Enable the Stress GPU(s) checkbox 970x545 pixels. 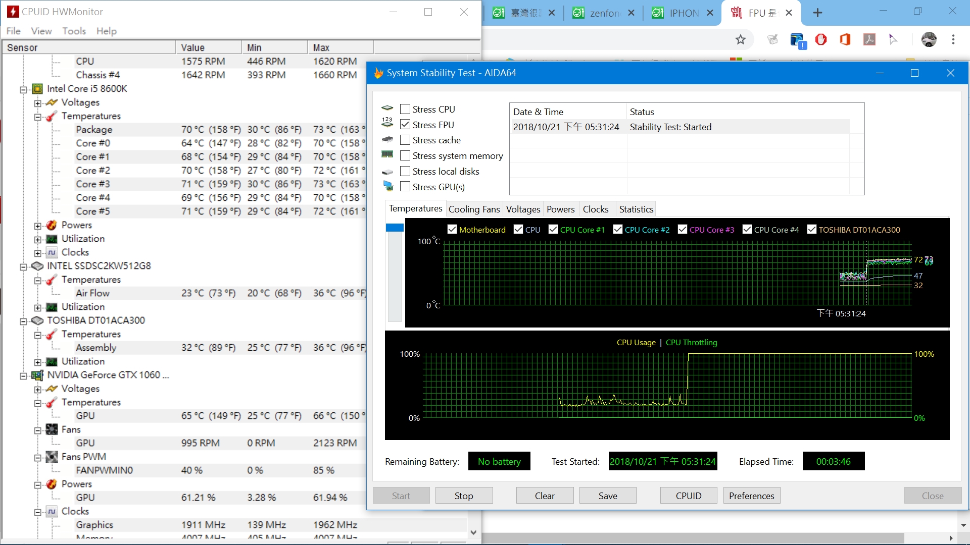tap(405, 186)
